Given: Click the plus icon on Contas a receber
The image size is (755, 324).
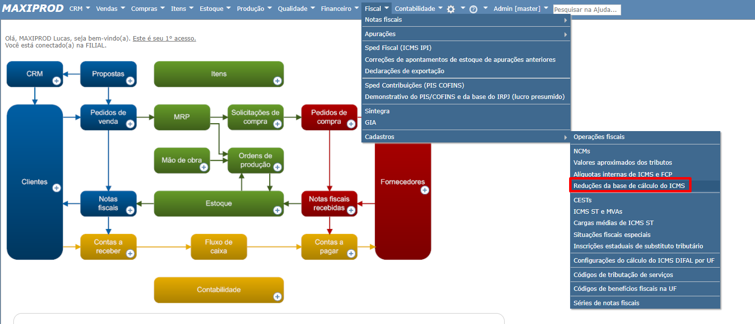Looking at the screenshot, I should coord(130,253).
